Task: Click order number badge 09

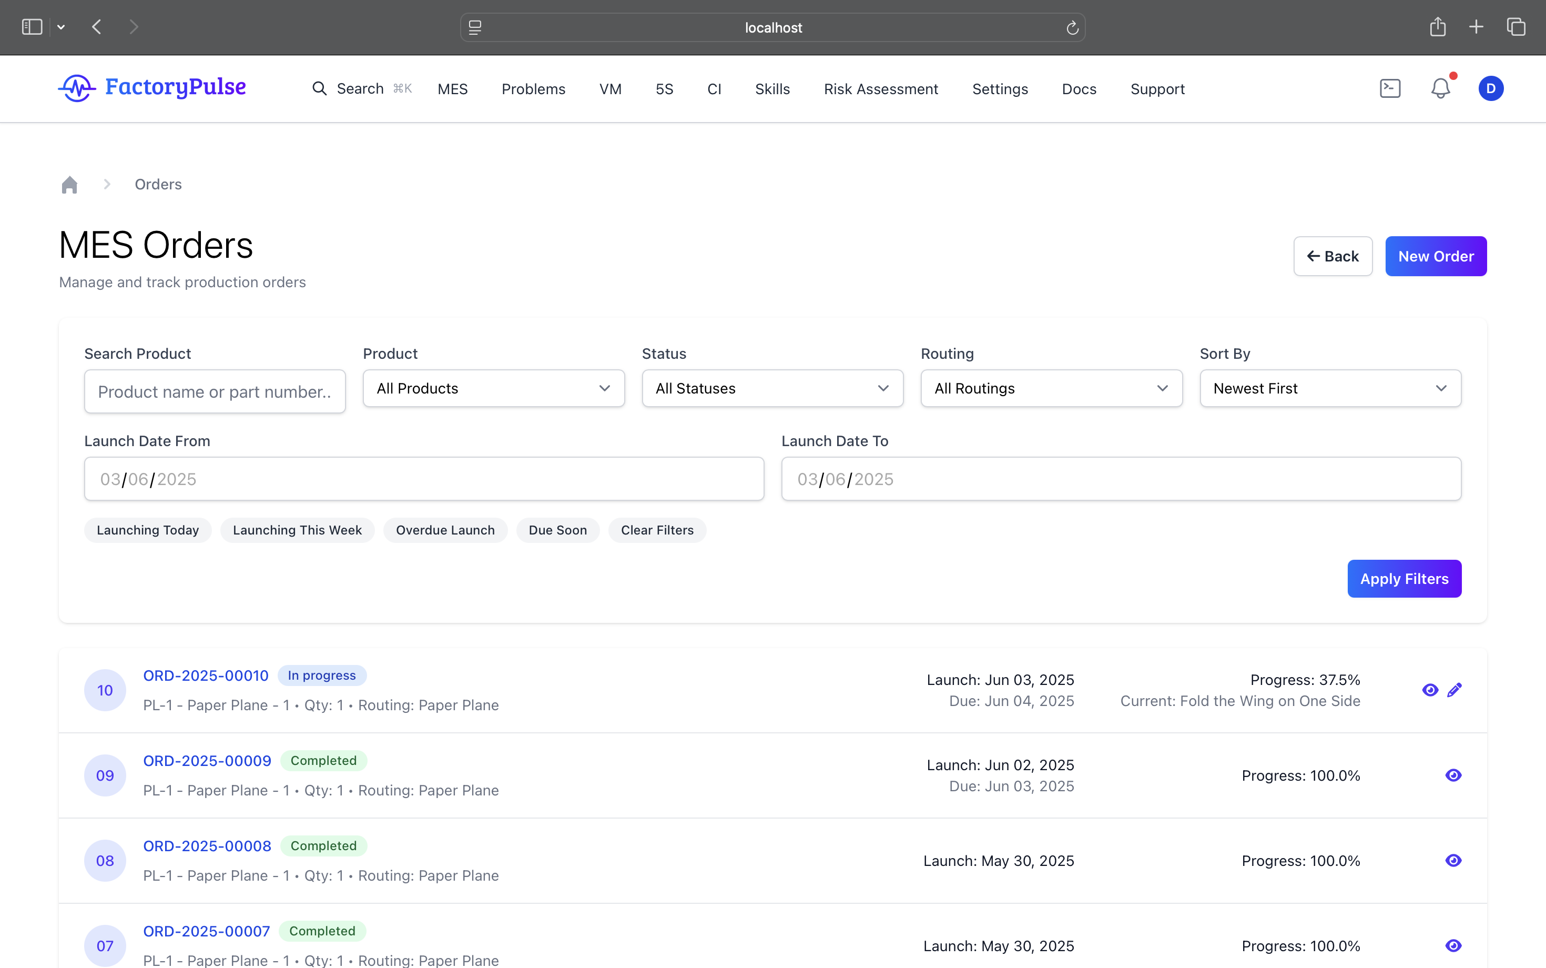Action: pos(105,775)
